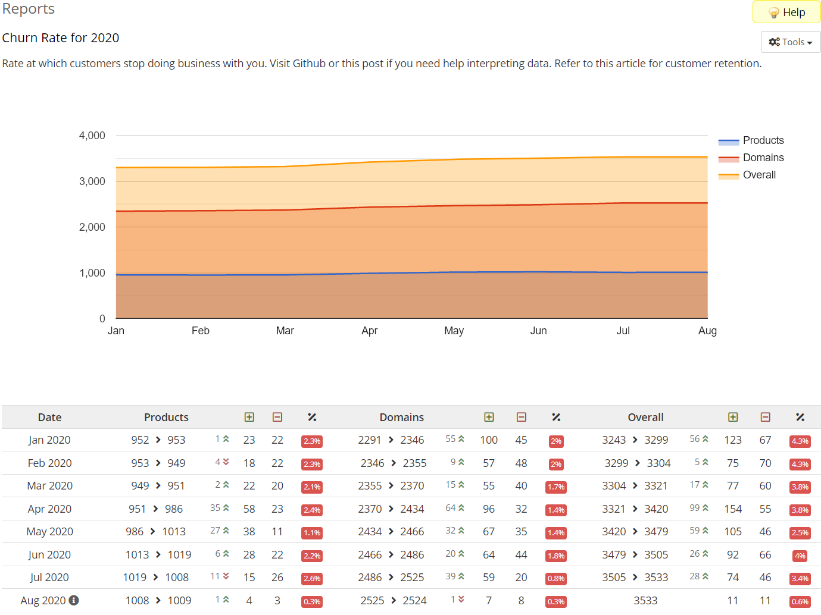Viewport: 821px width, 615px height.
Task: Click the 0.8% Domains churn badge for July
Action: click(x=556, y=578)
